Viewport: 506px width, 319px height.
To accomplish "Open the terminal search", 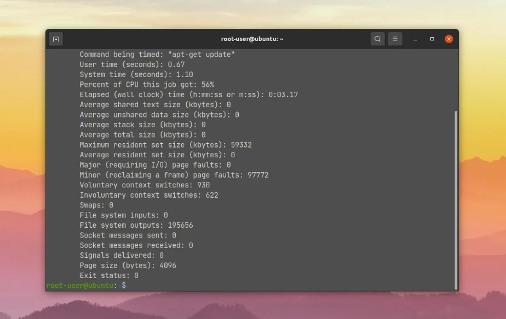I will point(377,39).
